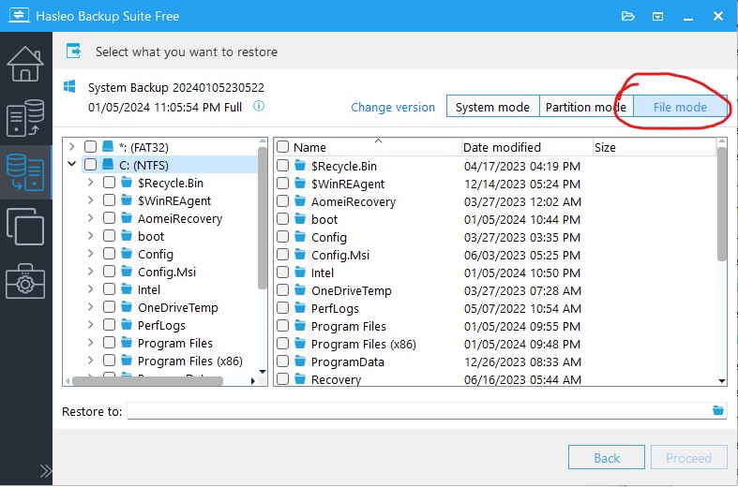Expand the FAT32 partition tree node
This screenshot has height=487, width=738.
(x=72, y=147)
